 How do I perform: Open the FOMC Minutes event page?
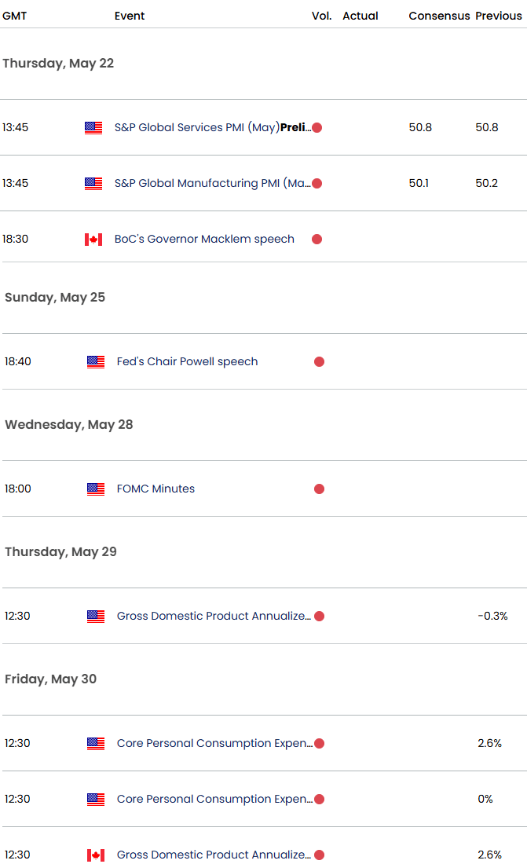coord(154,489)
